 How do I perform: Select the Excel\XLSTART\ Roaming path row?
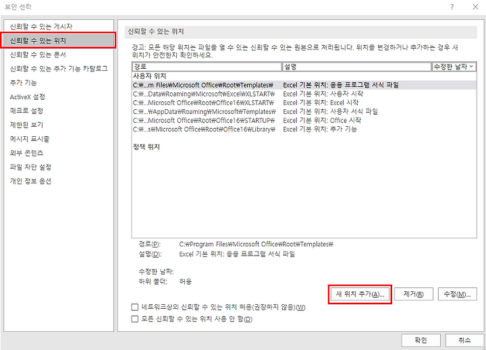[x=304, y=94]
